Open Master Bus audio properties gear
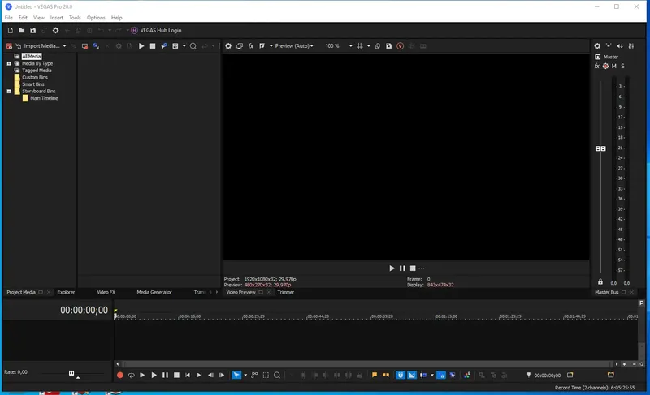 point(597,46)
